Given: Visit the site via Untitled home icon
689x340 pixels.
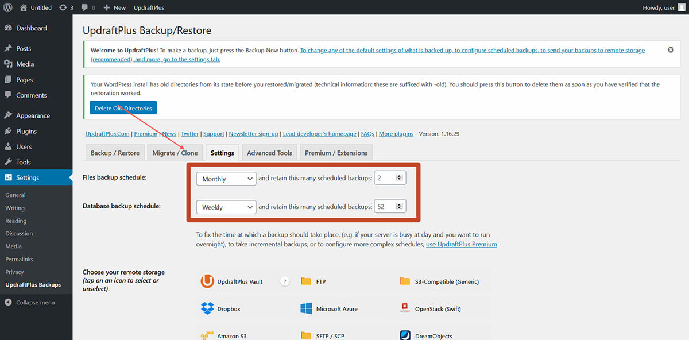Looking at the screenshot, I should click(36, 7).
